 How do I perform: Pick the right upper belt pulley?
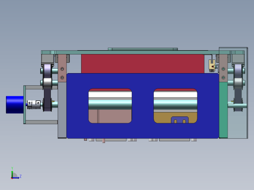tap(238, 71)
